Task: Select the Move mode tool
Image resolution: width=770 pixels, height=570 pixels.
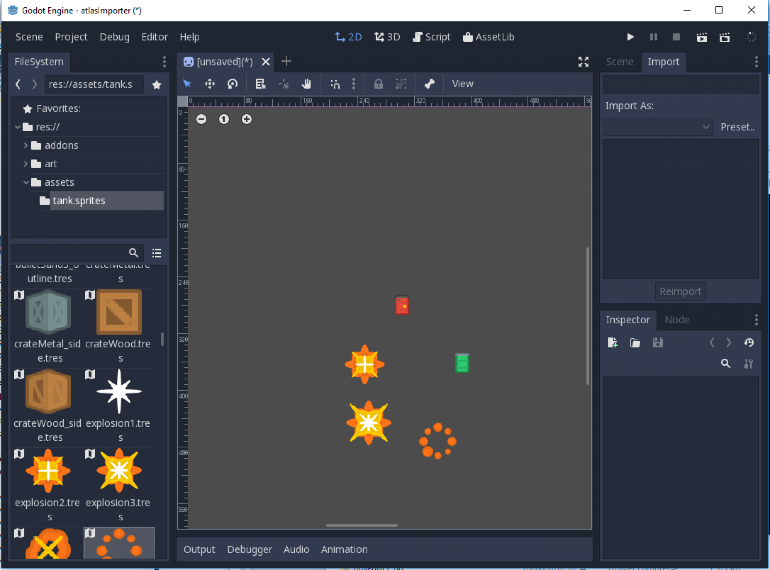Action: click(x=210, y=84)
